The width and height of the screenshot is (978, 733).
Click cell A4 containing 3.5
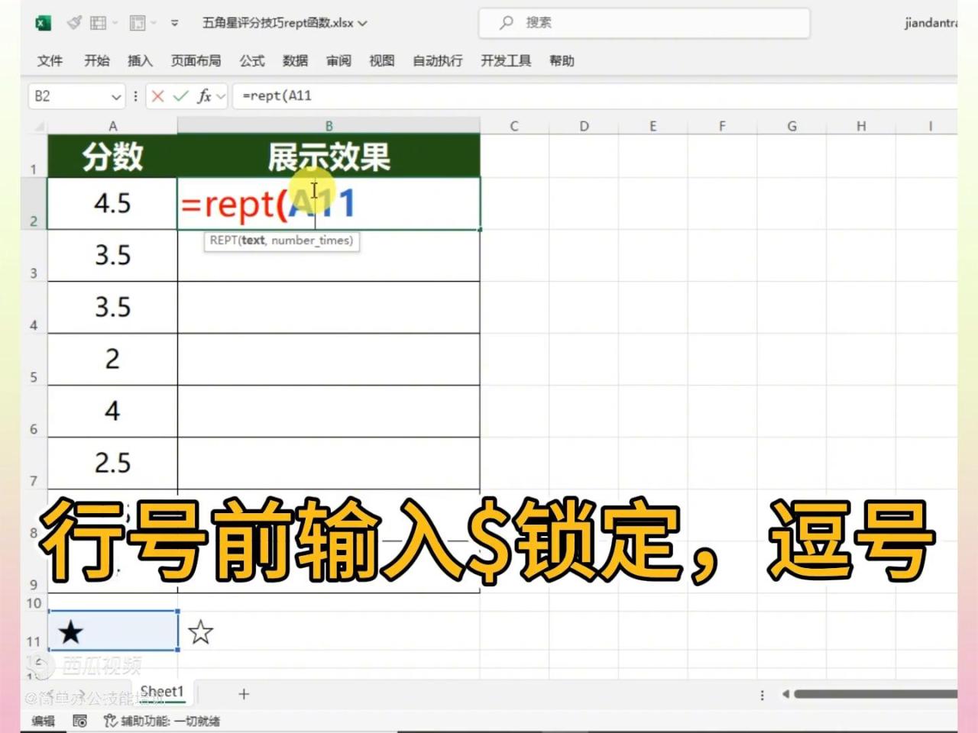click(112, 308)
